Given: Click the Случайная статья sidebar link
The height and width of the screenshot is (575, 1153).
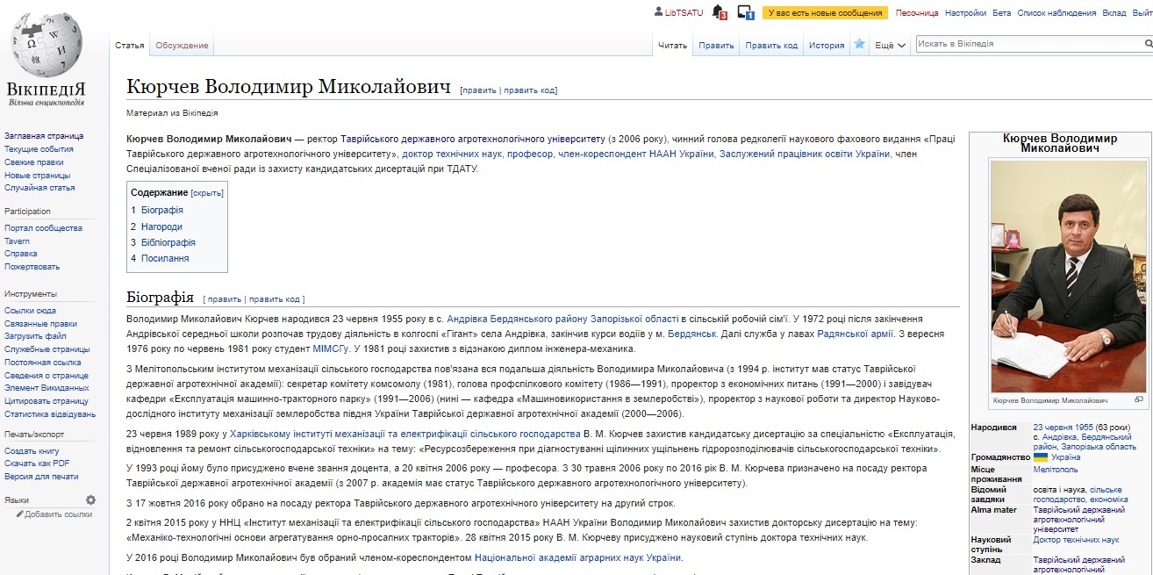Looking at the screenshot, I should click(39, 189).
